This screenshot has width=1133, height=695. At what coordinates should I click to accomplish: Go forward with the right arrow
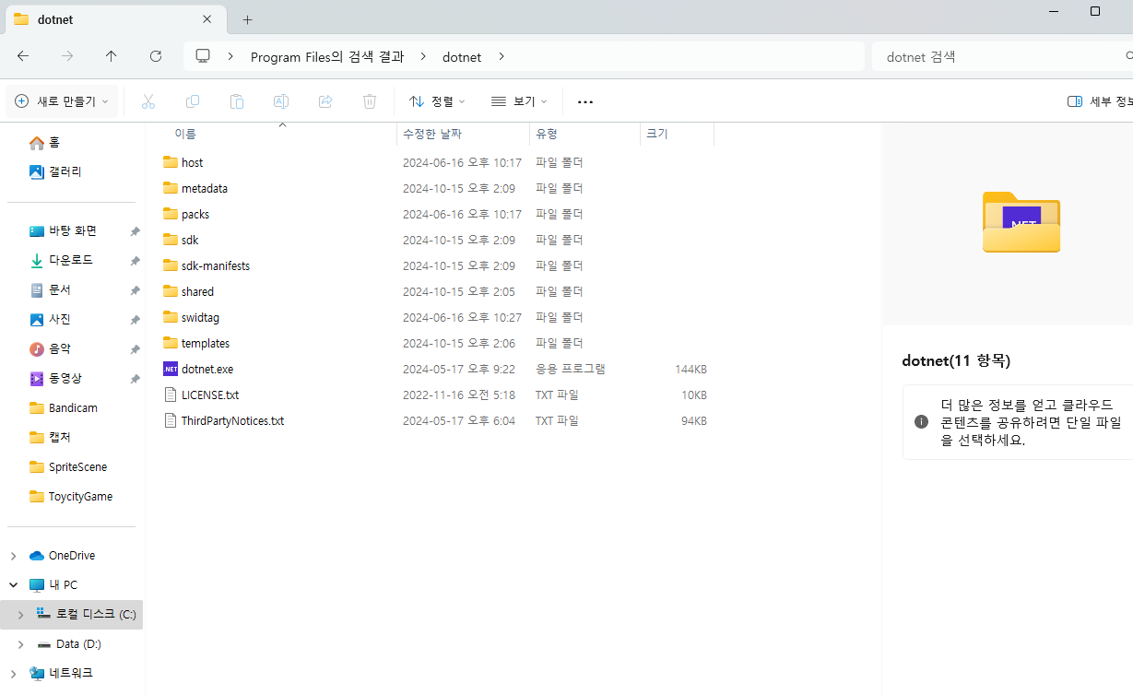(67, 56)
